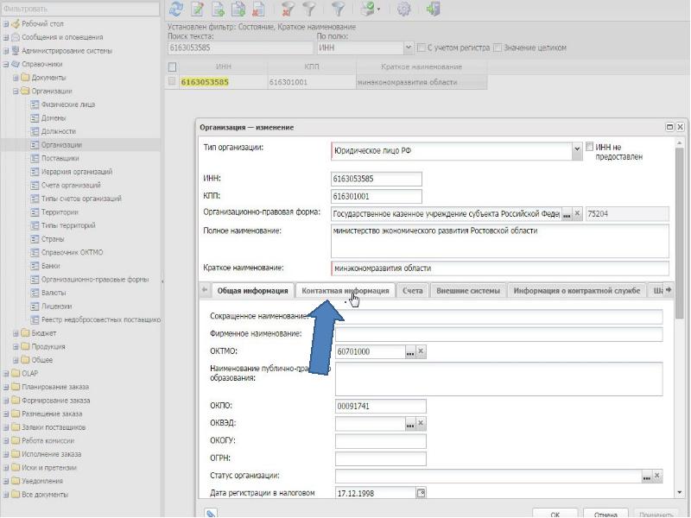Expand the Планирование заказа node

[6, 387]
